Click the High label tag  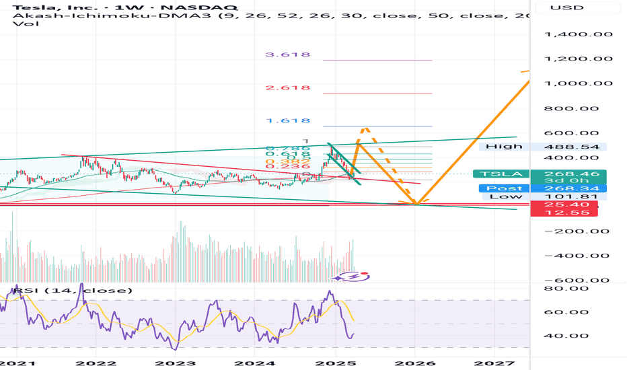tap(505, 147)
